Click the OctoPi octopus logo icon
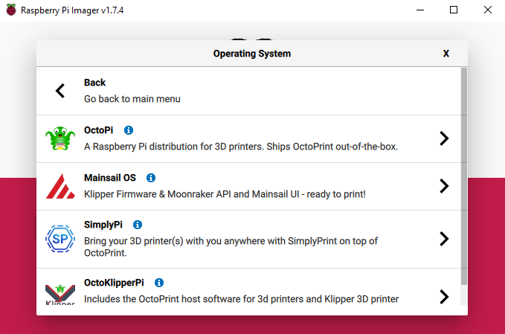The width and height of the screenshot is (505, 334). pos(60,138)
